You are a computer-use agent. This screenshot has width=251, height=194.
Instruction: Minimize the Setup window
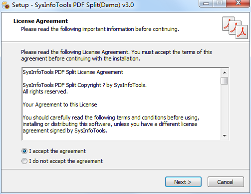click(206, 3)
